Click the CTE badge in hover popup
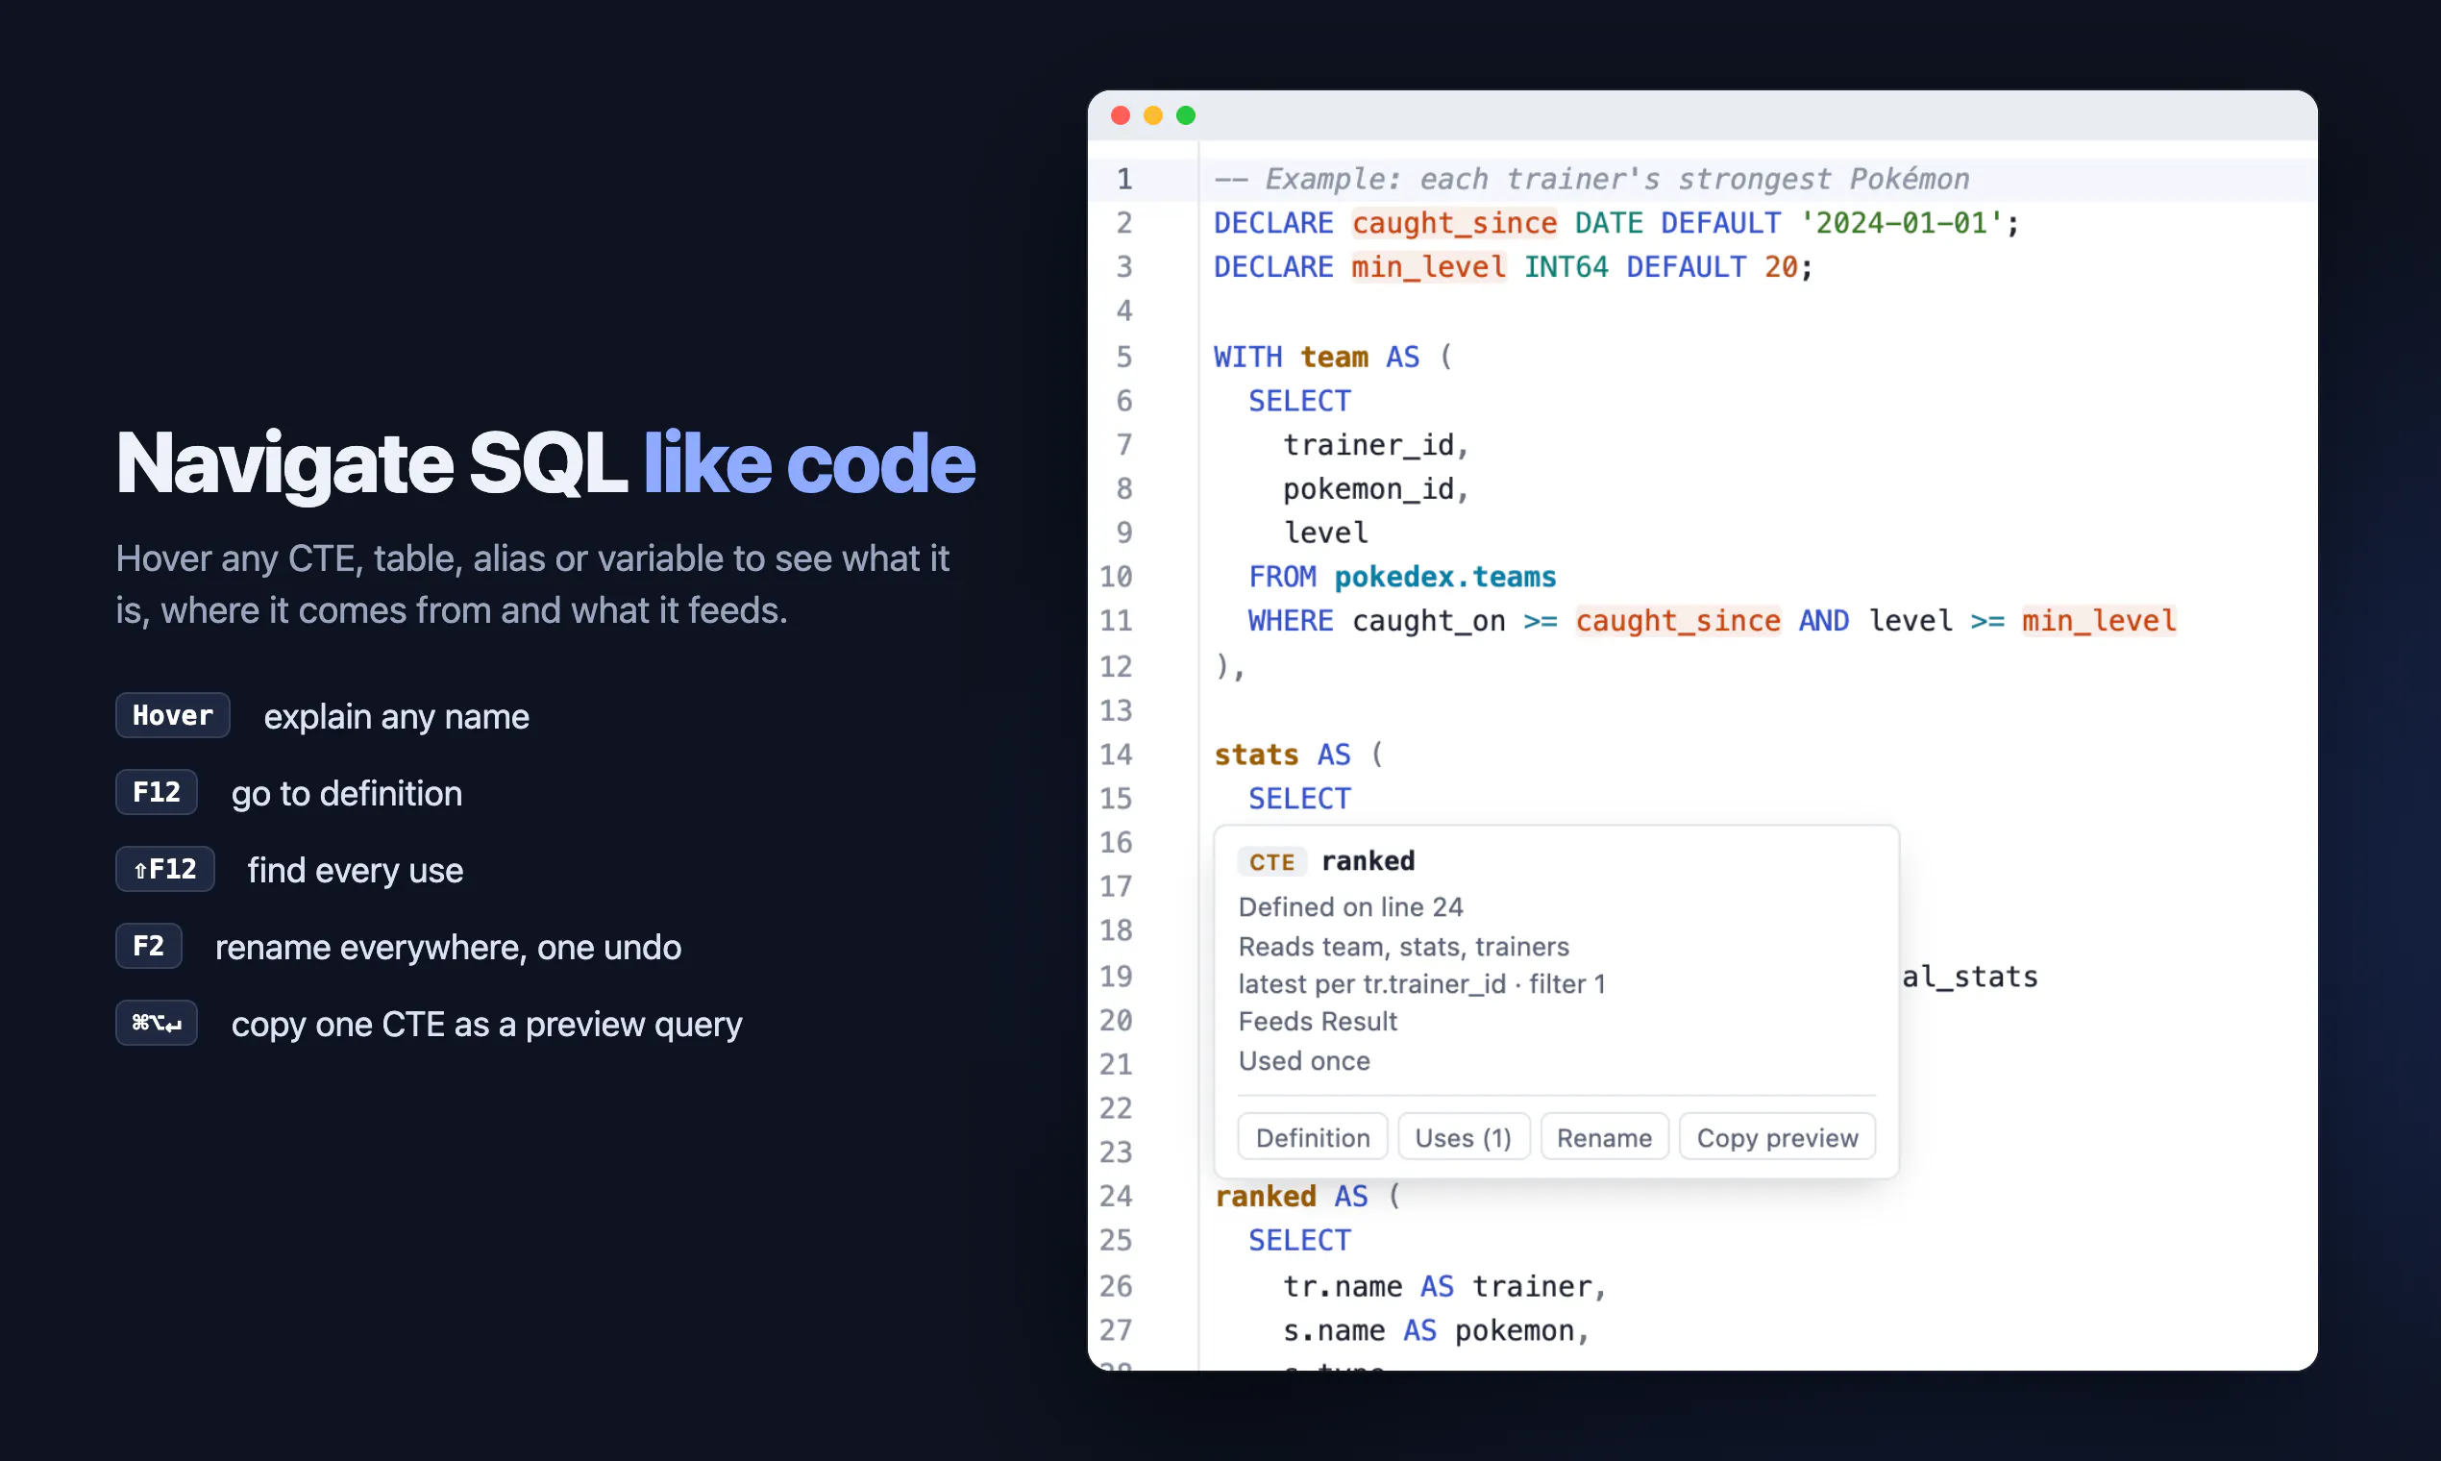2441x1461 pixels. click(1271, 861)
